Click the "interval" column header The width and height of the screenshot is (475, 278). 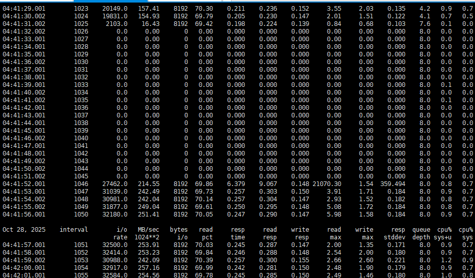point(73,230)
